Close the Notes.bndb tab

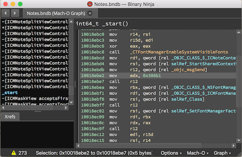[90, 13]
